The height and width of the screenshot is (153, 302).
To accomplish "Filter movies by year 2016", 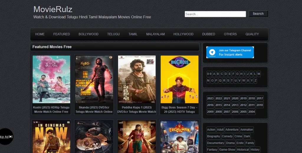I will pos(210,105).
